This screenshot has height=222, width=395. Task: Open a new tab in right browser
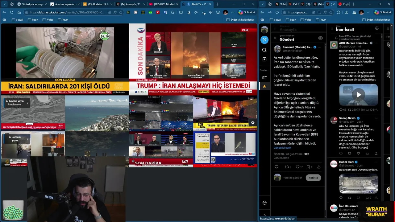354,4
